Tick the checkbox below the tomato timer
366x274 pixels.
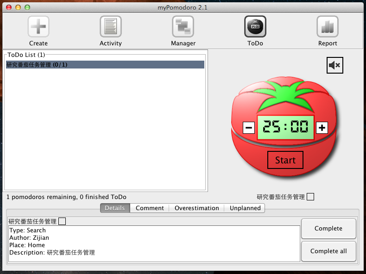click(310, 197)
